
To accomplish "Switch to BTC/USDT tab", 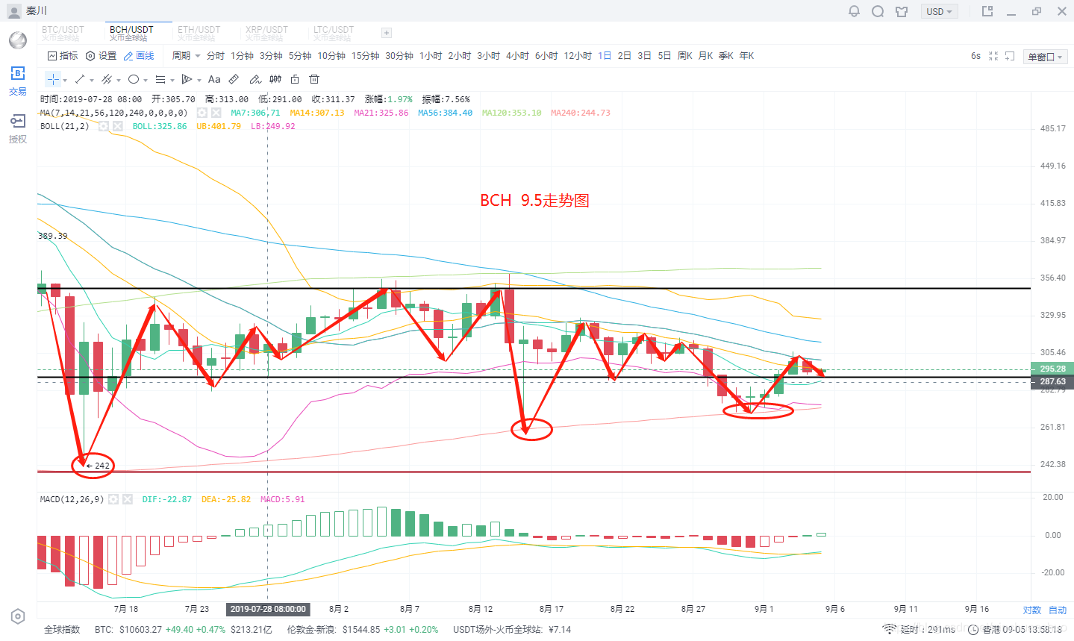I will click(63, 33).
